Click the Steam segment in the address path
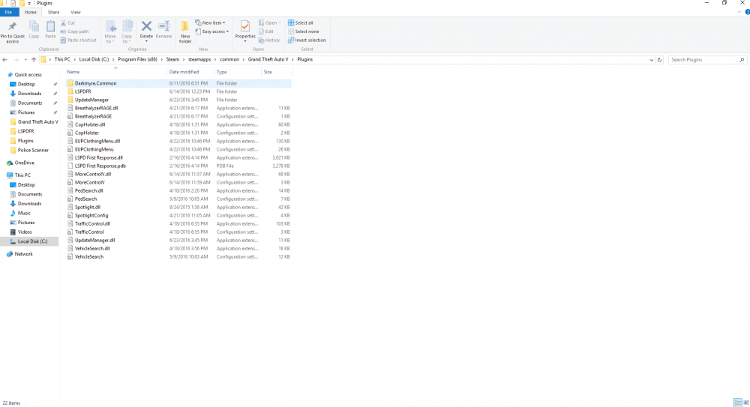The width and height of the screenshot is (750, 407). click(x=172, y=60)
